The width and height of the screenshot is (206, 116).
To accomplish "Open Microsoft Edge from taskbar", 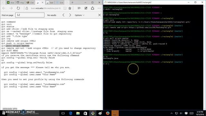I will [x=70, y=113].
